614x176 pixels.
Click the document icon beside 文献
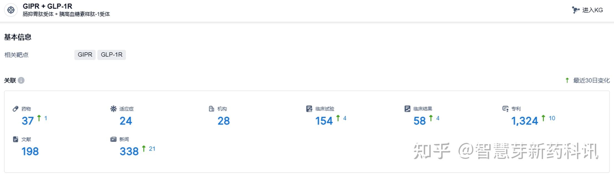click(x=16, y=139)
